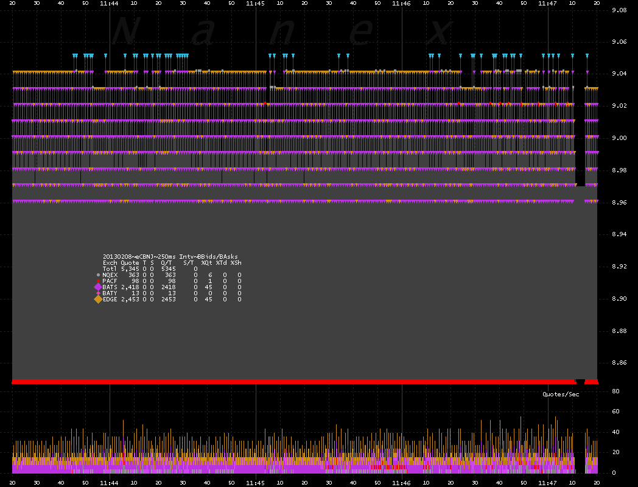Click the 11:45 time label on top axis
Screen dimensions: 638x487
[255, 3]
